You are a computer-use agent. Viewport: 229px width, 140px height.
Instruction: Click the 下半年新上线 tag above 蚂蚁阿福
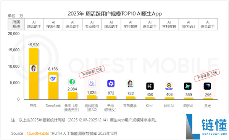(x=92, y=72)
